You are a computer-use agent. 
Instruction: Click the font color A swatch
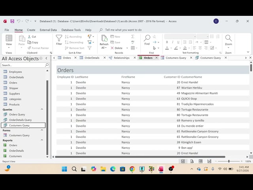pyautogui.click(x=167, y=48)
